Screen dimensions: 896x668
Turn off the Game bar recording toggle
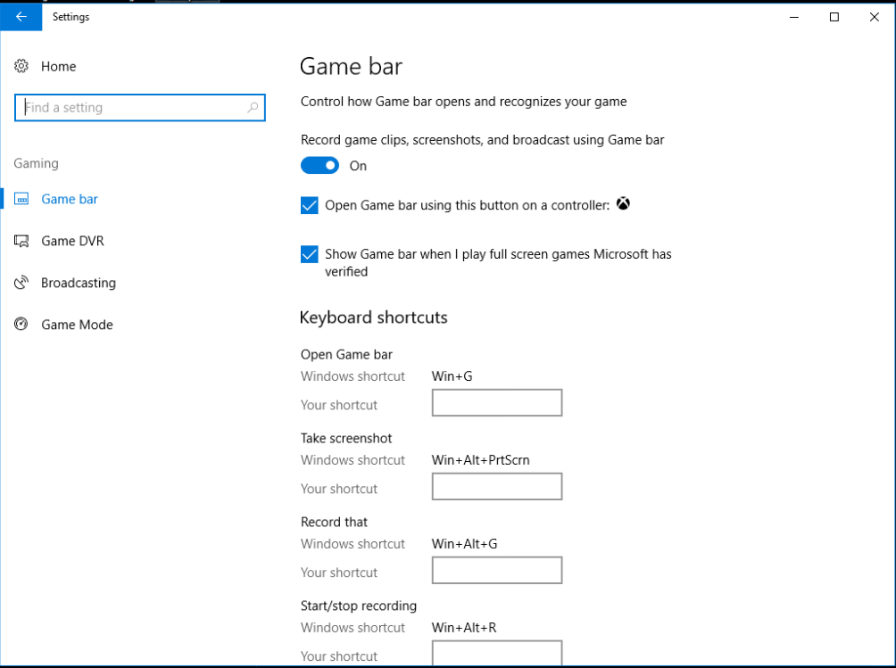click(x=320, y=166)
